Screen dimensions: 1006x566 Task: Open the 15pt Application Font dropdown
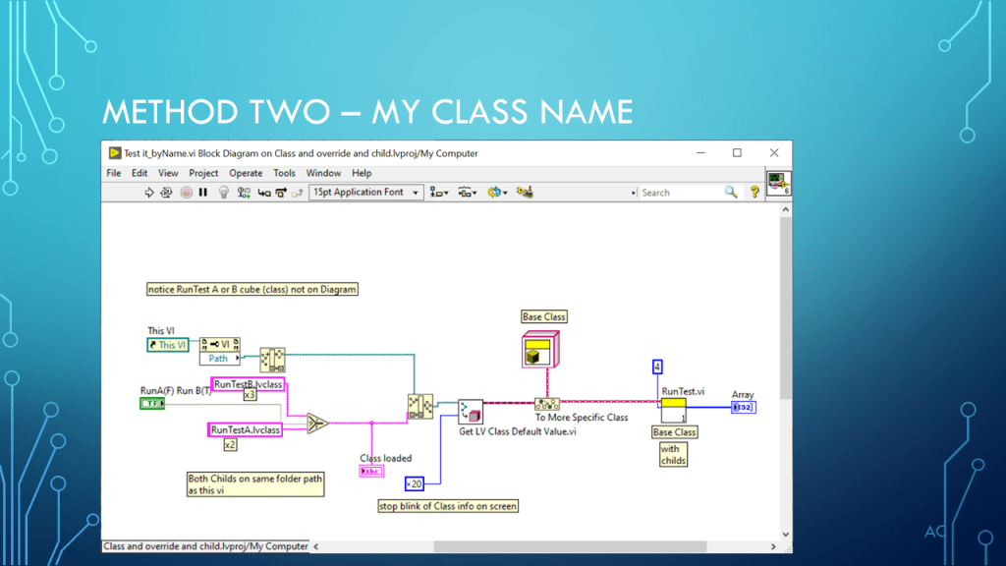(x=365, y=193)
